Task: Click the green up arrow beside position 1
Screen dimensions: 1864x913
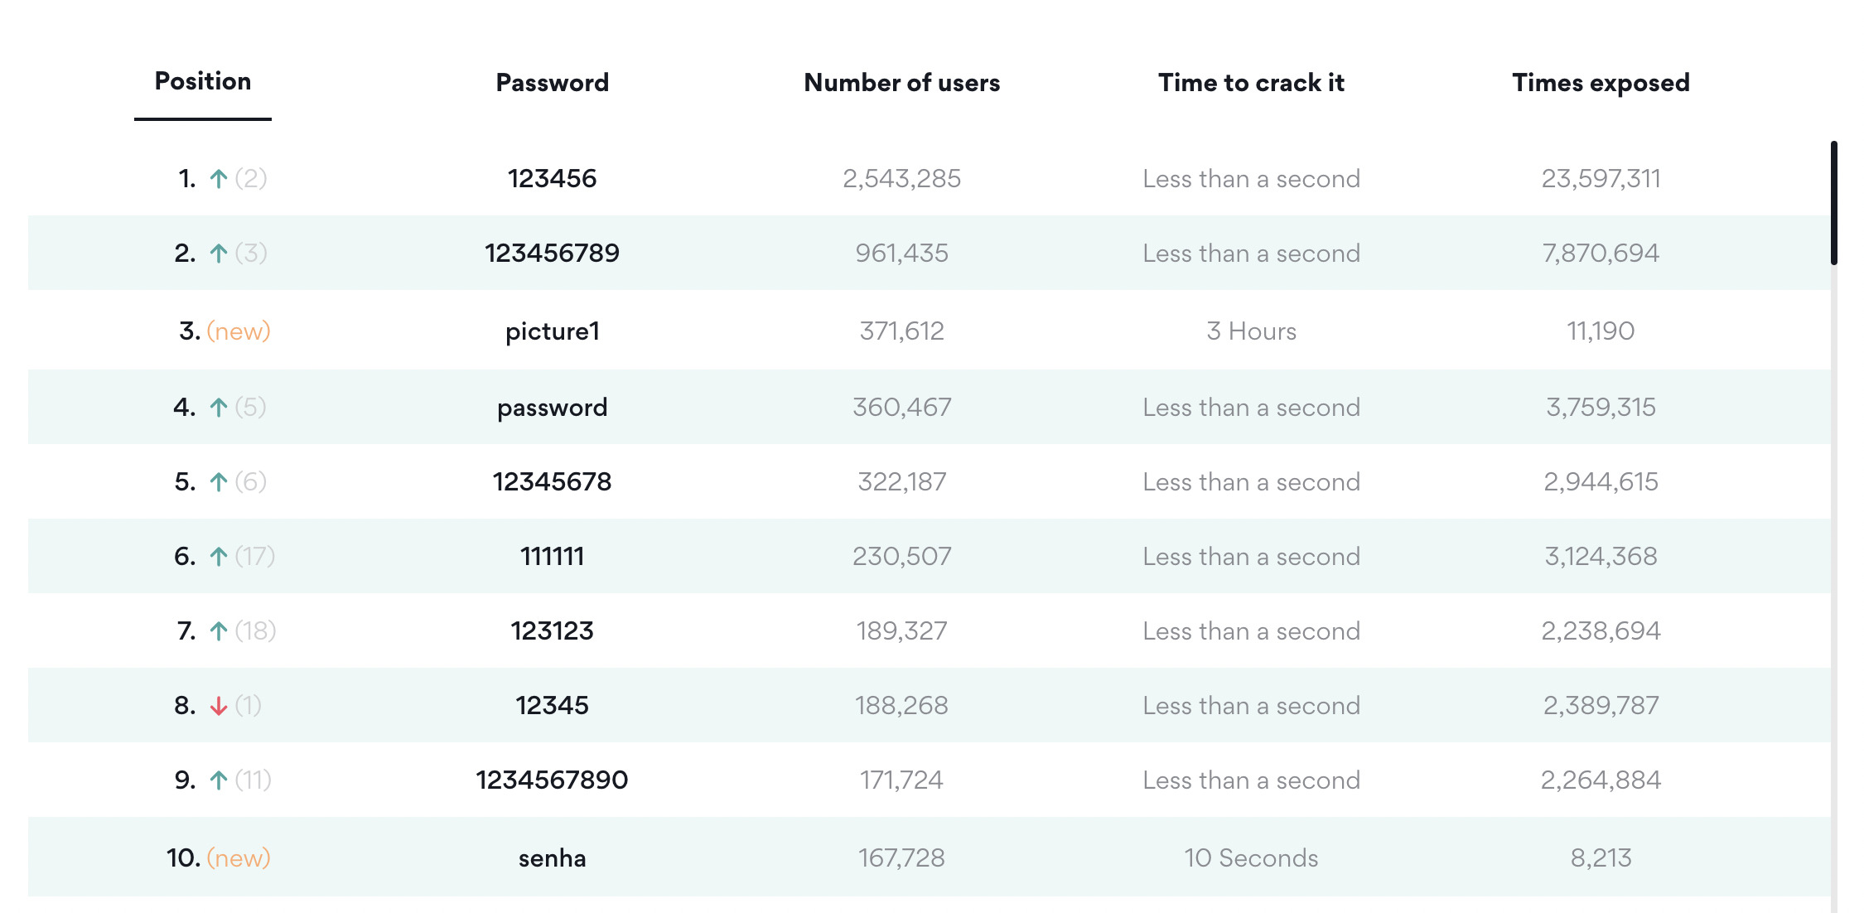Action: [219, 179]
